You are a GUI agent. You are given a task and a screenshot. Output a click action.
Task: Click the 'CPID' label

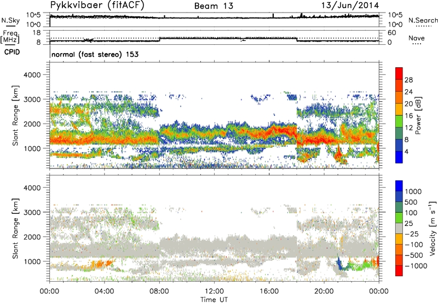point(12,52)
